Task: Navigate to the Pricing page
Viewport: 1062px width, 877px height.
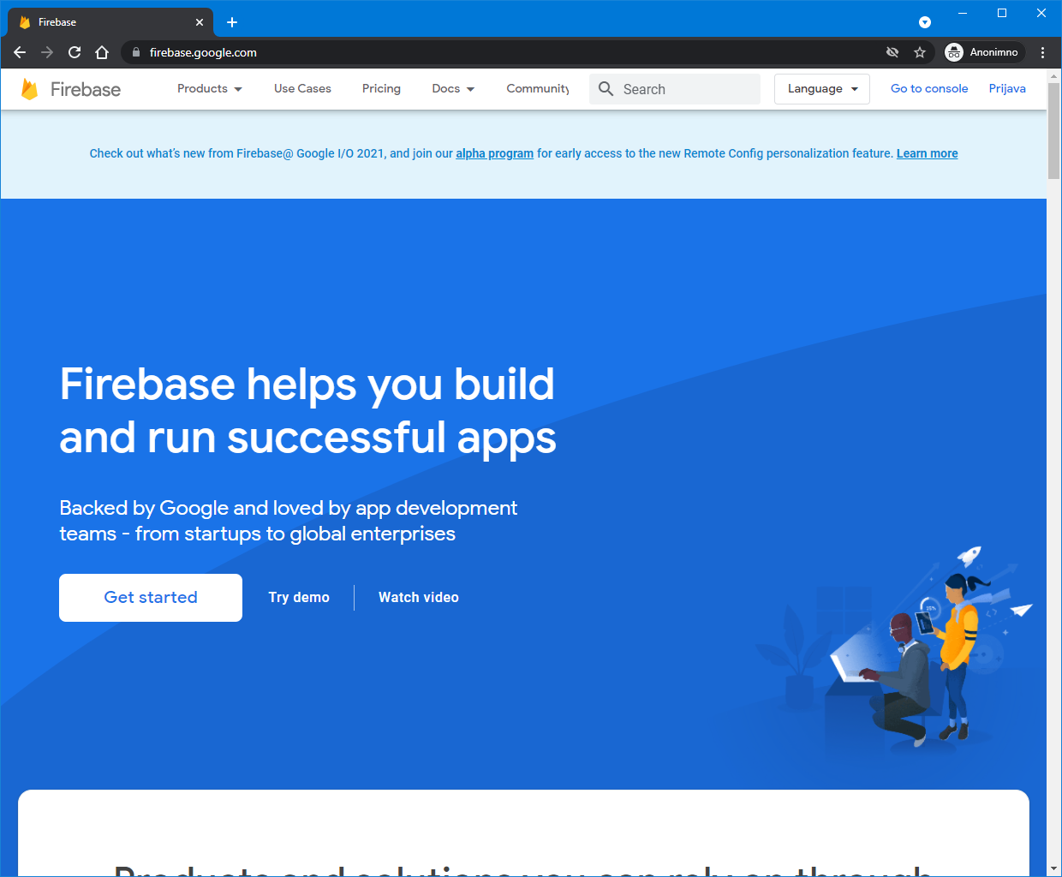Action: [381, 89]
